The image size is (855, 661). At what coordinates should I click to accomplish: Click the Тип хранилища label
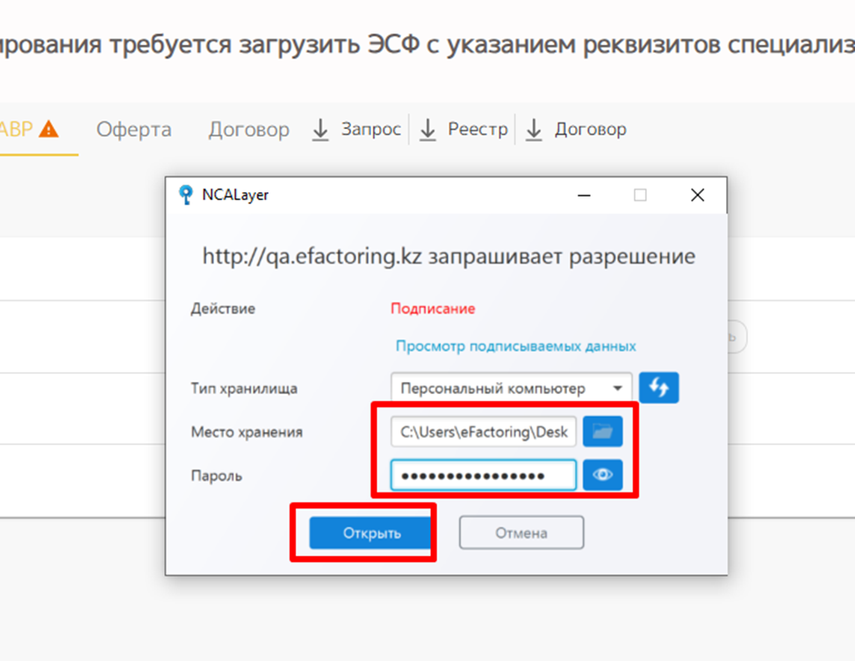[244, 388]
